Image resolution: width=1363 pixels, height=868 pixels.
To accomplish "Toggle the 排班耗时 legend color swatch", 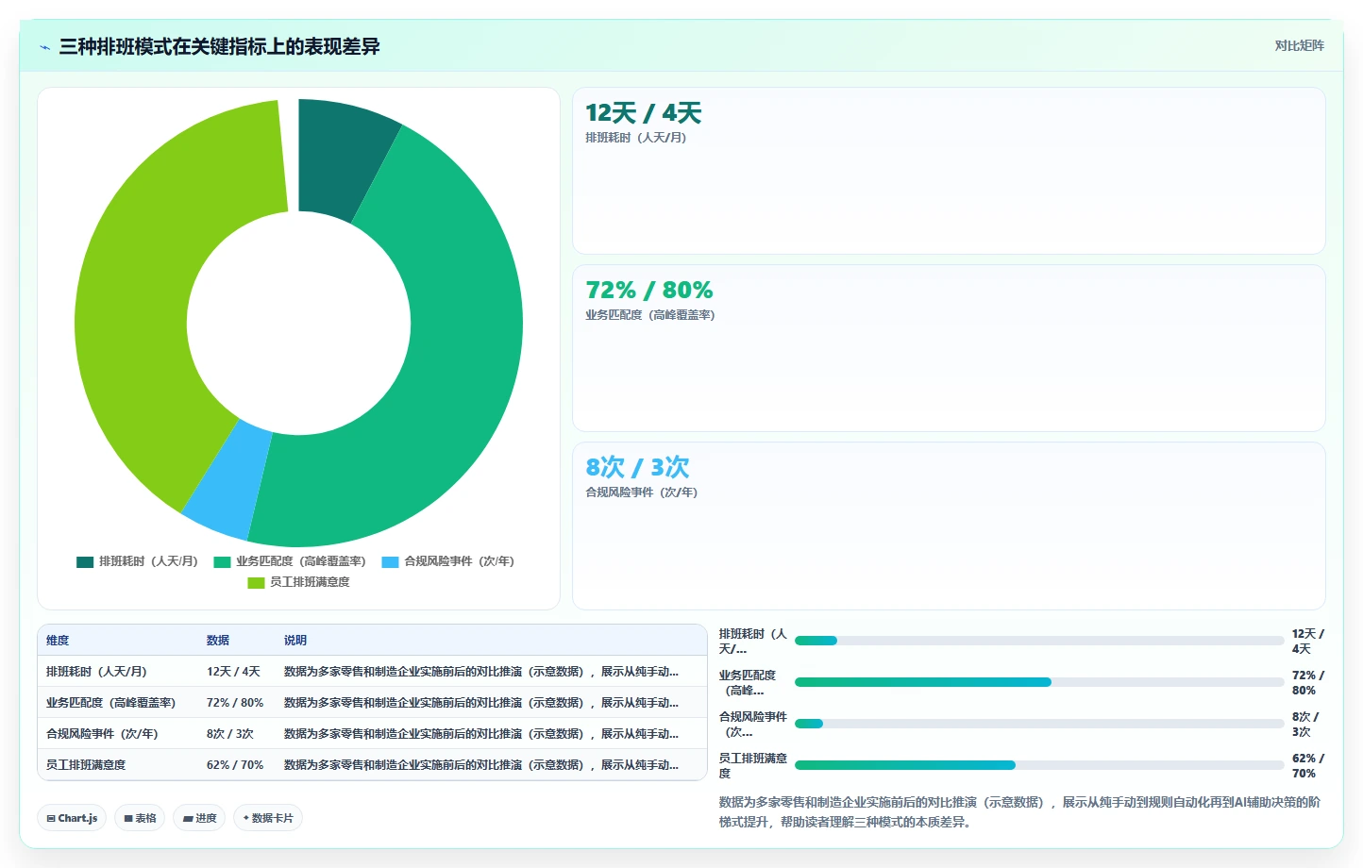I will [x=85, y=561].
